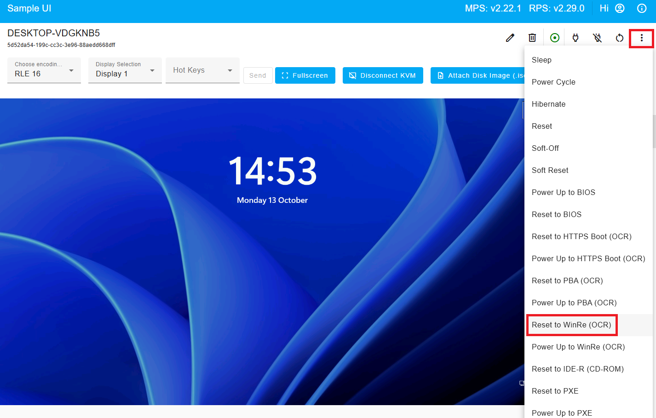Click the circular restart icon

[x=619, y=38]
